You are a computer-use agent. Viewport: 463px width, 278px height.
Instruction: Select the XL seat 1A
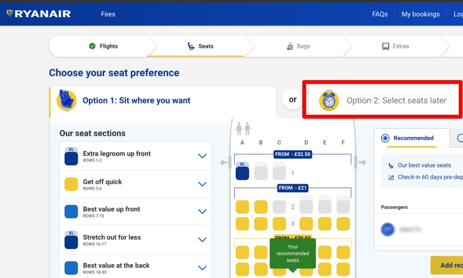pos(242,171)
